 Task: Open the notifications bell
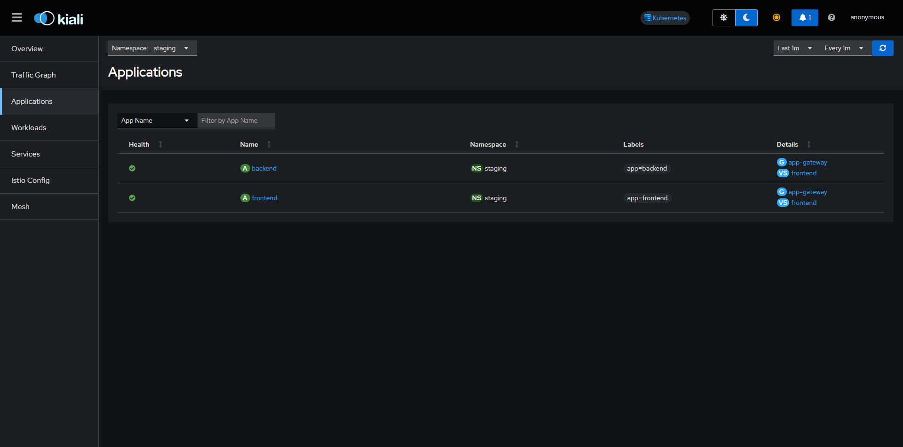click(805, 17)
